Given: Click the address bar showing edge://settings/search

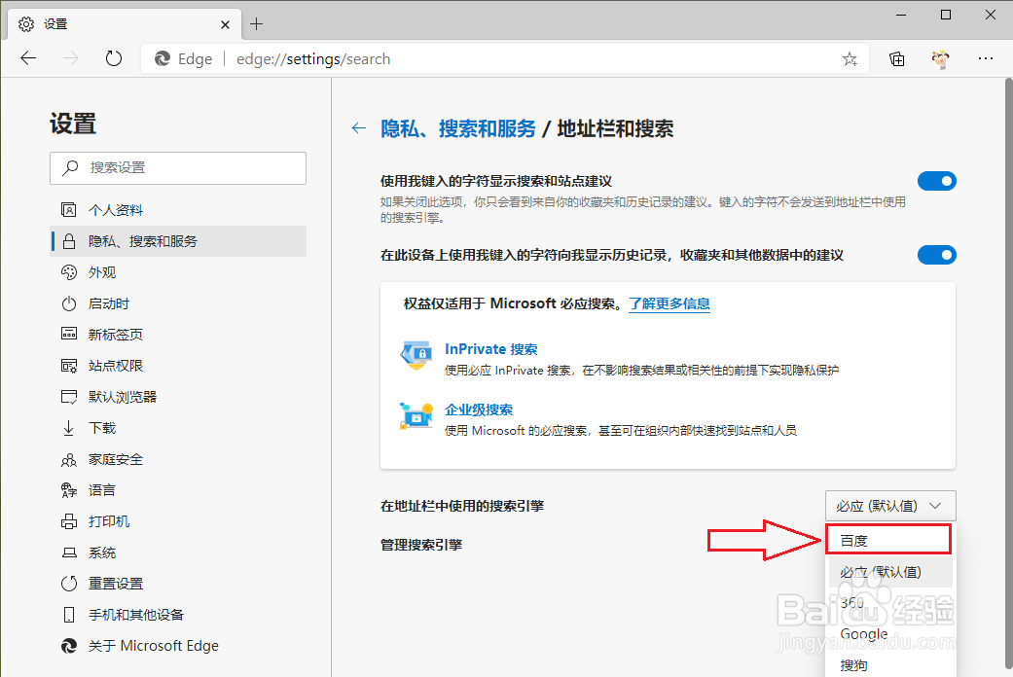Looking at the screenshot, I should coord(504,59).
